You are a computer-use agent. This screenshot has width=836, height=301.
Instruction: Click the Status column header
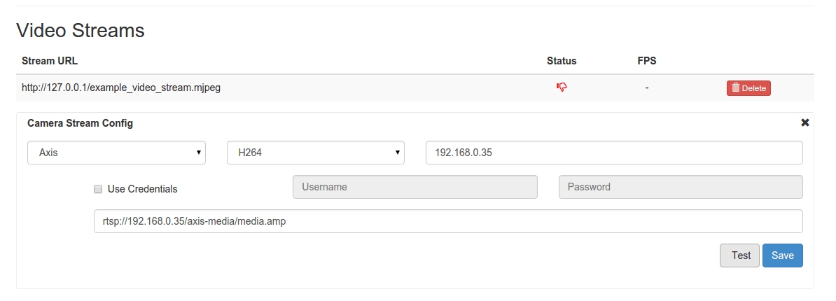[562, 61]
